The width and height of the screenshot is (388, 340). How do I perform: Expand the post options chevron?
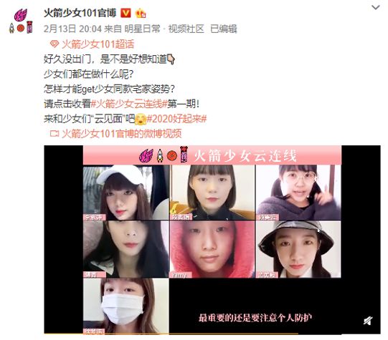tap(376, 7)
